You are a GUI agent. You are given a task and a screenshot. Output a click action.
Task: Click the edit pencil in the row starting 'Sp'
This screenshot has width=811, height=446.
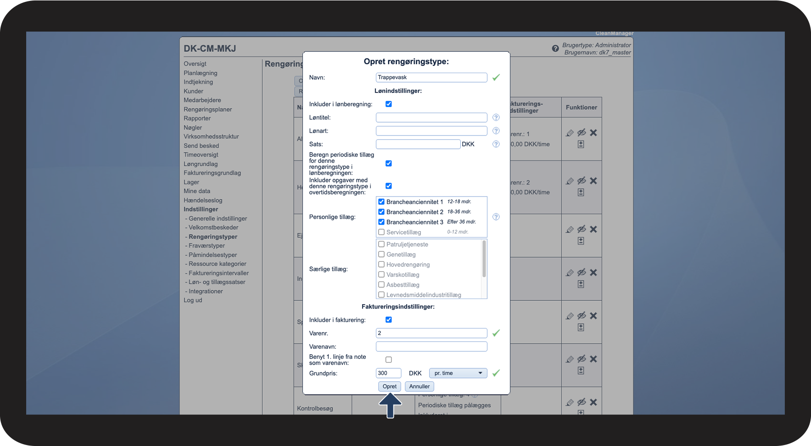pyautogui.click(x=570, y=316)
